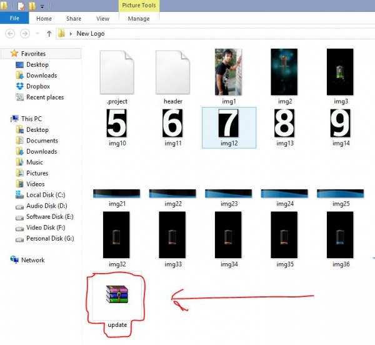Select the img36 blue battery thumbnail
Screen dimensions: 375x345
[340, 235]
